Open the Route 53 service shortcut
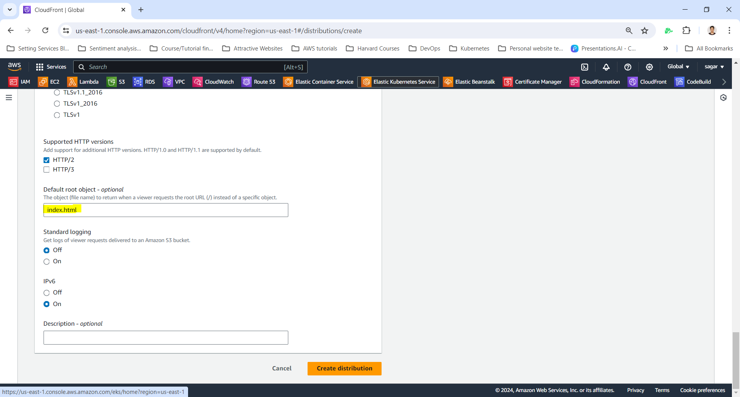Image resolution: width=740 pixels, height=397 pixels. [x=259, y=82]
